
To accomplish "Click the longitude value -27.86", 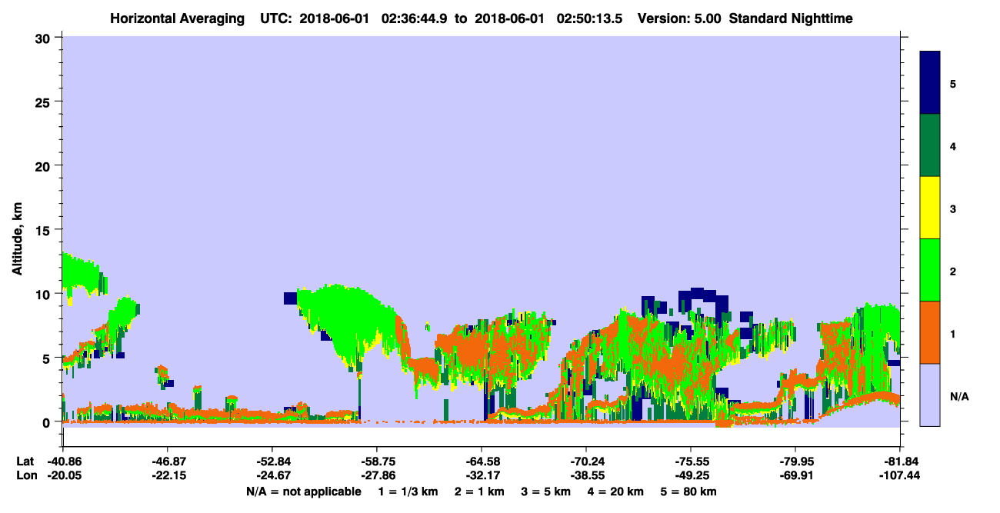I will click(x=376, y=475).
